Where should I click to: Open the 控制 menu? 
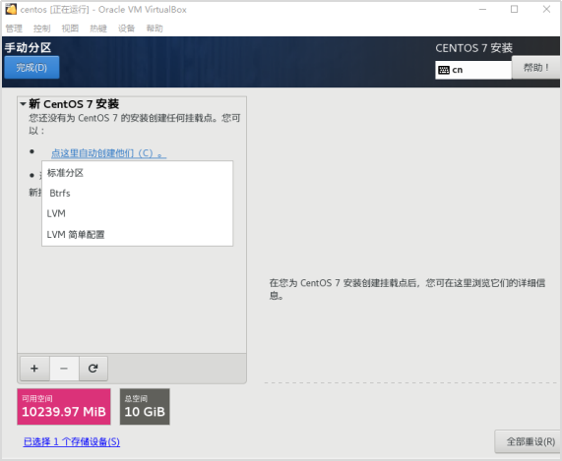point(42,29)
